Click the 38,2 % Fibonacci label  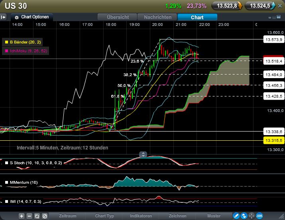(130, 75)
